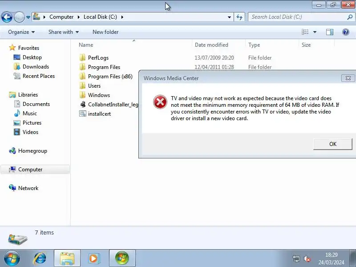The height and width of the screenshot is (267, 356).
Task: Open Explorer help
Action: (346, 32)
